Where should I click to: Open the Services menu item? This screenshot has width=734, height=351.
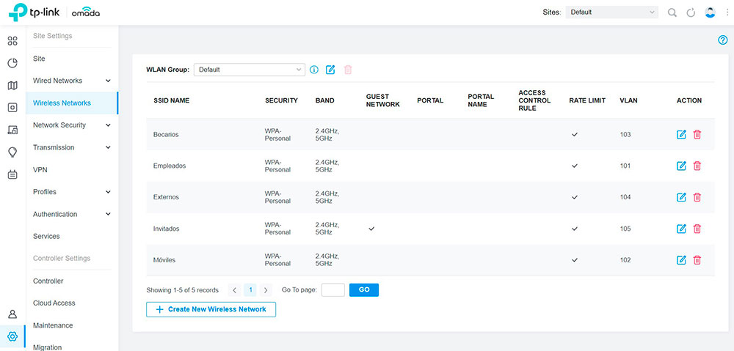click(46, 237)
